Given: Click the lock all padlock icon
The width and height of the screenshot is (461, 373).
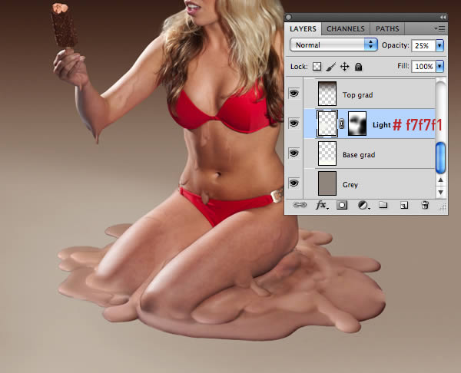Looking at the screenshot, I should click(x=358, y=67).
